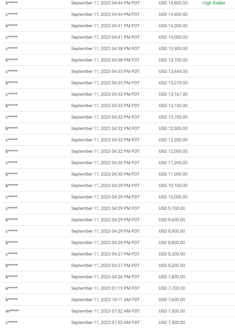Image resolution: width=235 pixels, height=328 pixels.
Task: Select the USD 8,800.00 bid amount
Action: pos(172,243)
